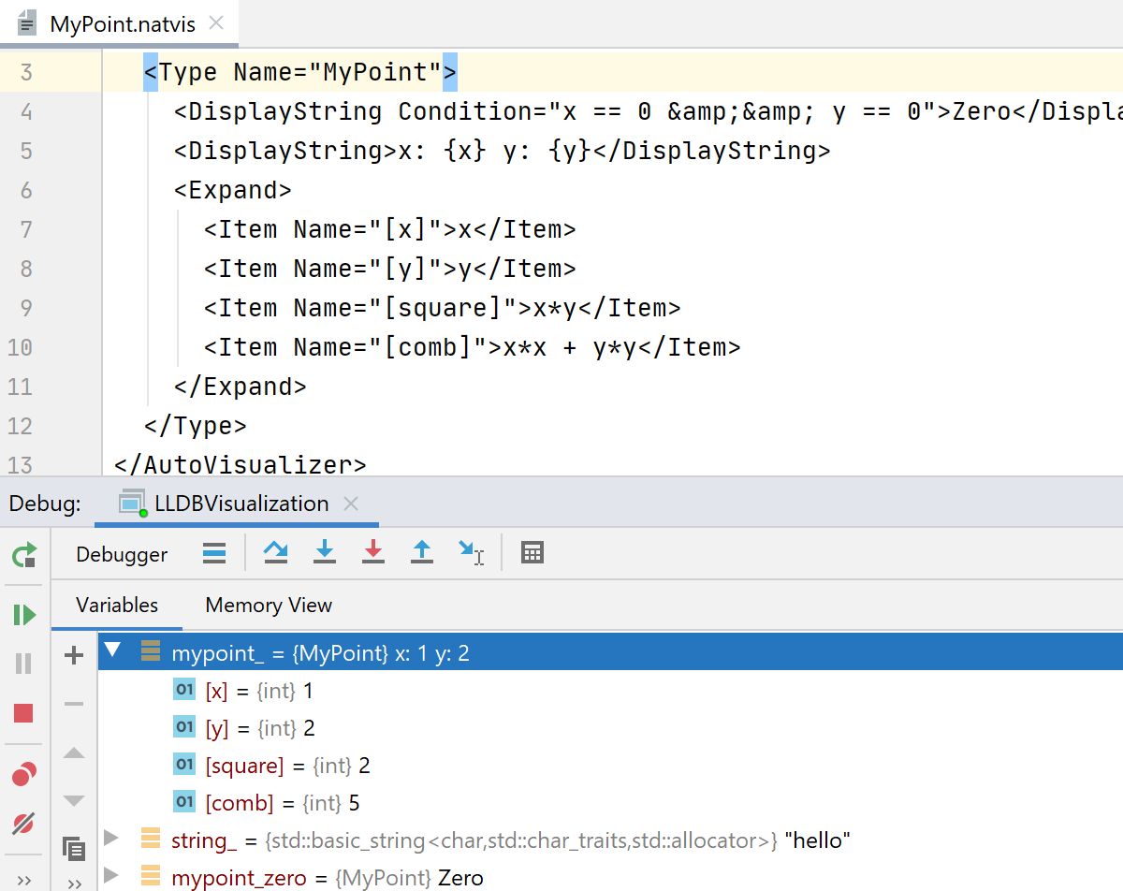Viewport: 1123px width, 891px height.
Task: Select the [x] = {int} 1 row
Action: click(x=610, y=691)
